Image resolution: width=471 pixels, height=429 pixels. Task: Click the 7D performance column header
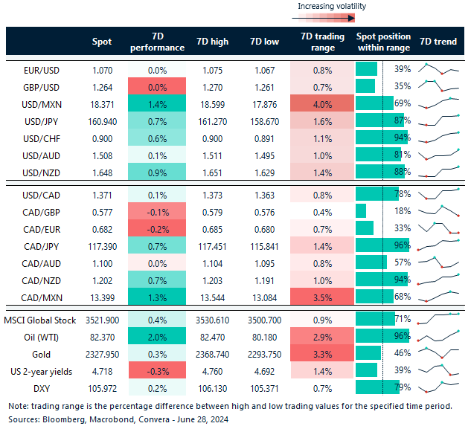[x=158, y=42]
